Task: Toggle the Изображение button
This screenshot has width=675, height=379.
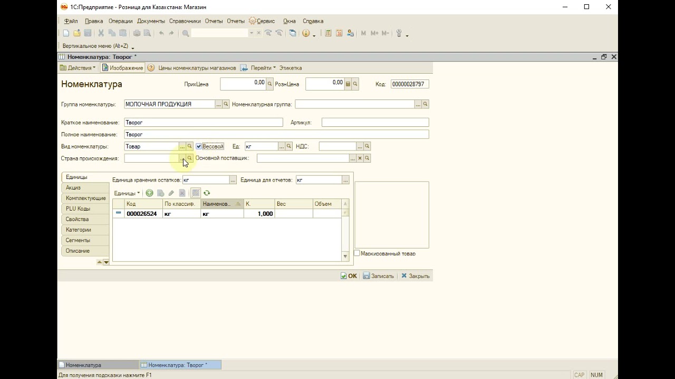Action: (122, 68)
